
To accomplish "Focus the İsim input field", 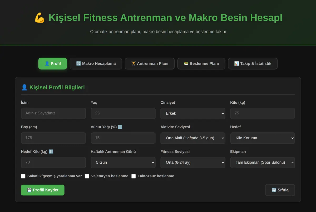I will point(53,113).
